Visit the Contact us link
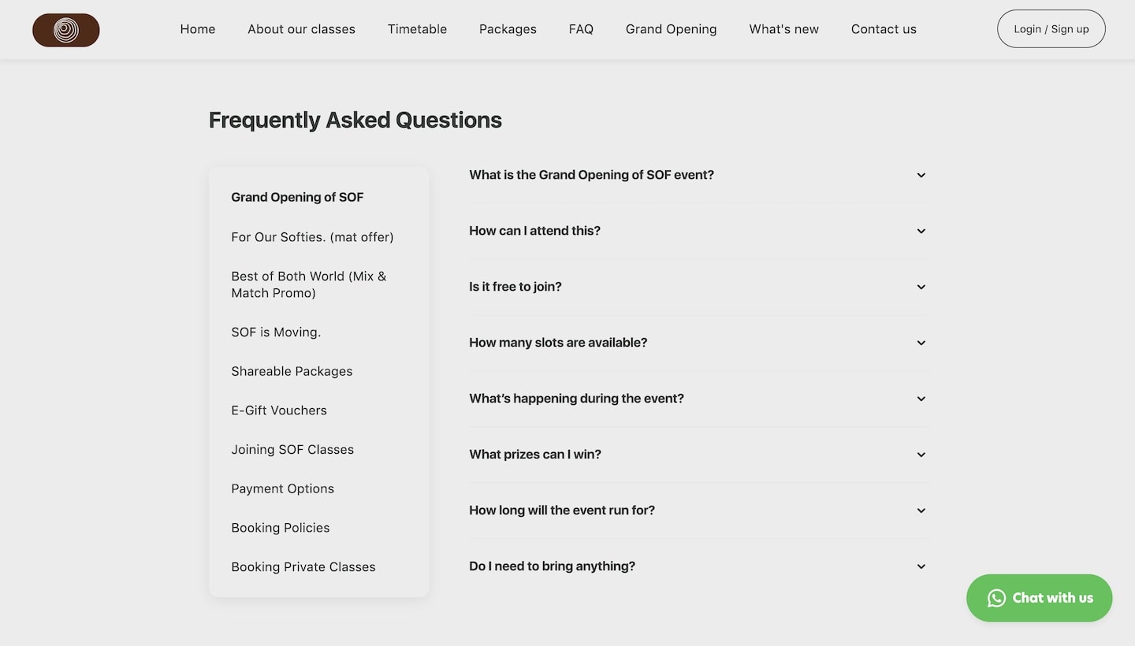 tap(884, 29)
